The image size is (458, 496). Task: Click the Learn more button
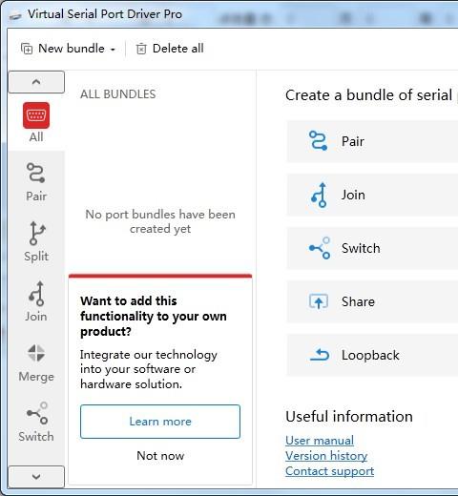[160, 422]
